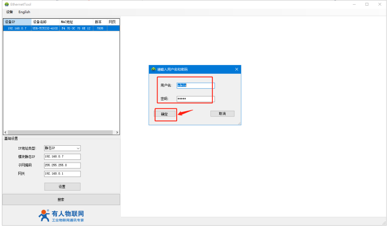The image size is (389, 228).
Task: Click the 子网掩码 input field
Action: pos(62,165)
